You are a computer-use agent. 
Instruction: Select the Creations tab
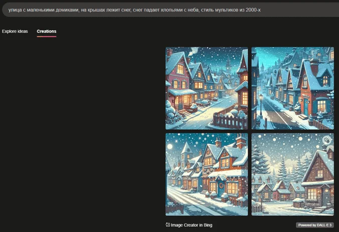click(47, 31)
